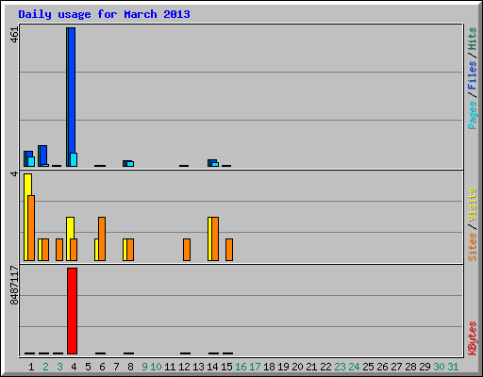The image size is (483, 377).
Task: Select the cyan Pages bar on day 4
Action: (74, 159)
